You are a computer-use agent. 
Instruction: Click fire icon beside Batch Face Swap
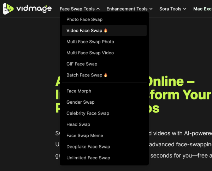[105, 75]
